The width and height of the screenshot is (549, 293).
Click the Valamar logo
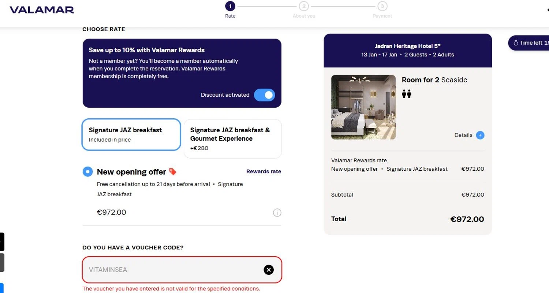pos(42,10)
